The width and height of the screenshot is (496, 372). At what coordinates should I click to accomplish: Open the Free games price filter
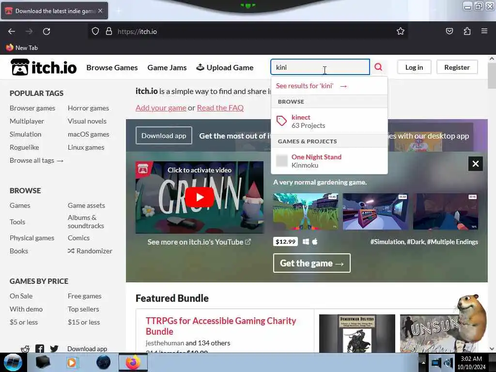(84, 296)
